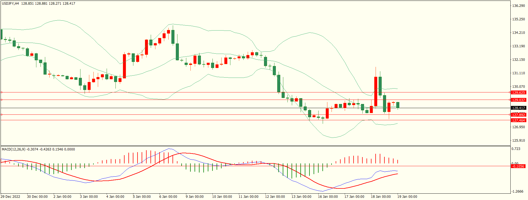The image size is (528, 200).
Task: Click the 10 Jan 00:00 time label
Action: pyautogui.click(x=222, y=197)
